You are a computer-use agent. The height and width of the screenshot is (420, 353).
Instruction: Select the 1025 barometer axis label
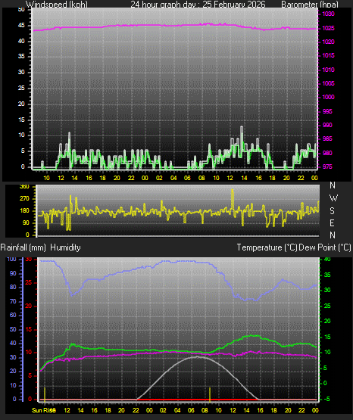pos(328,28)
